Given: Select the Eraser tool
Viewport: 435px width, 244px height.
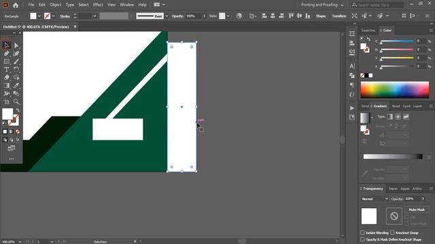Looking at the screenshot, I should [x=6, y=77].
